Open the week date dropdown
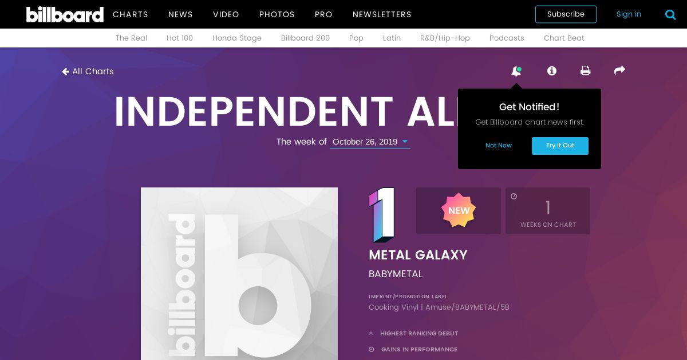 click(370, 142)
